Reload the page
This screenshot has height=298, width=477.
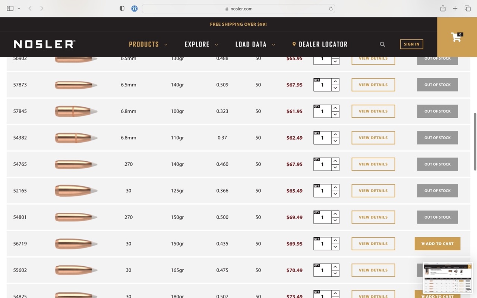[331, 9]
